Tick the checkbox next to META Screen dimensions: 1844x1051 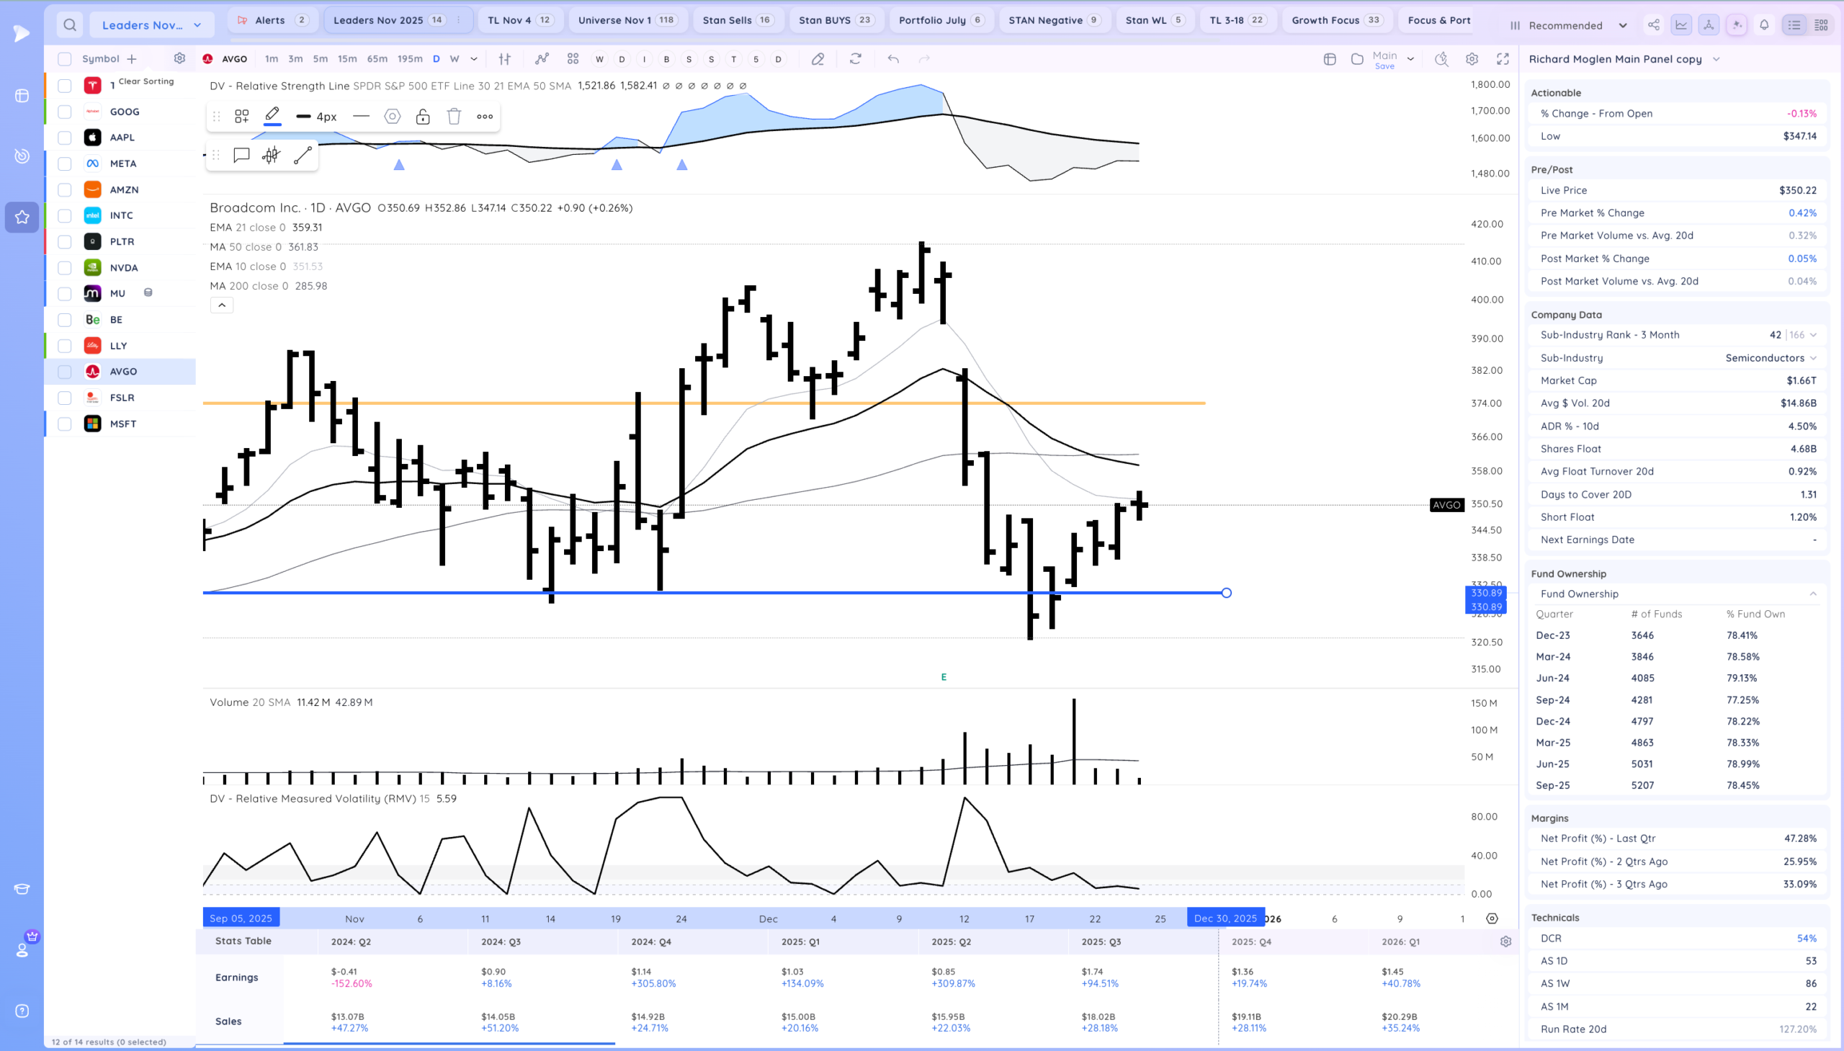point(65,164)
